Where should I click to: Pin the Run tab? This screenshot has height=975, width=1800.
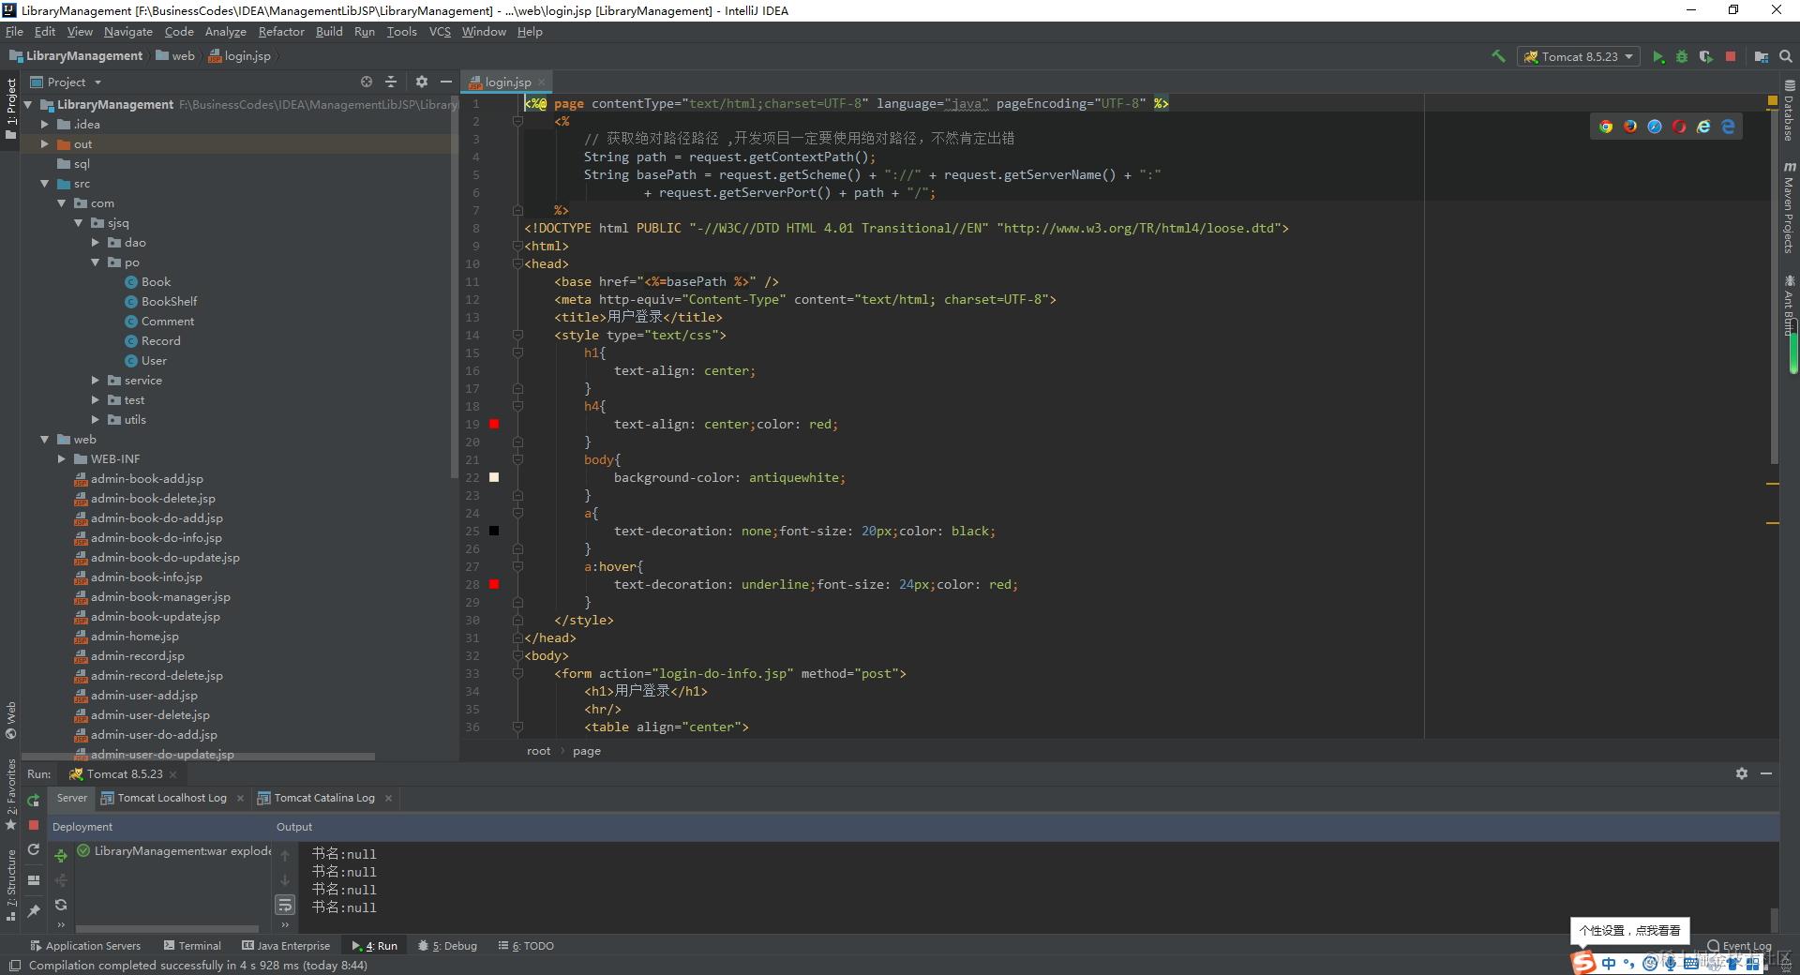click(x=34, y=910)
